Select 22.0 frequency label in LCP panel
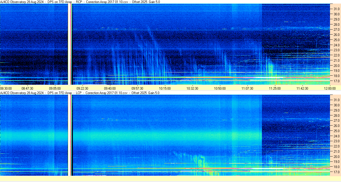Screen dimensions: 341x182 tap(336, 146)
